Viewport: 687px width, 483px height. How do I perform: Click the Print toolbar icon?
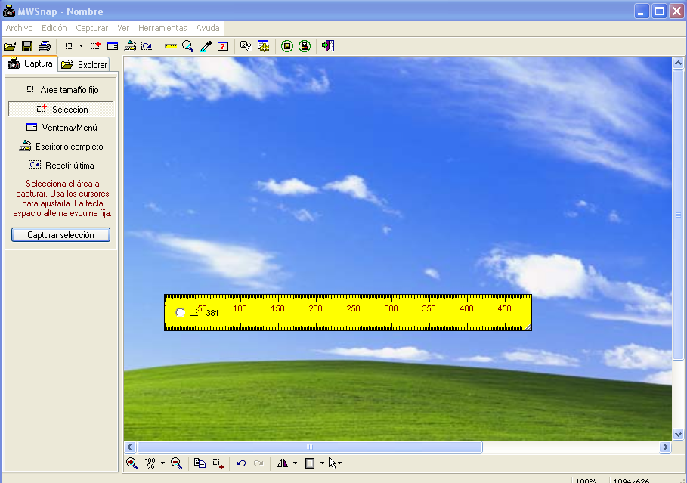(x=45, y=46)
